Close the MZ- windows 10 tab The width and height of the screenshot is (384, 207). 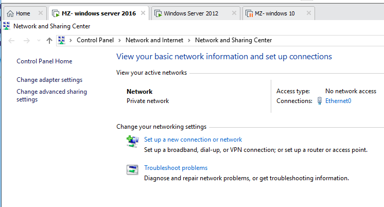[x=309, y=13]
